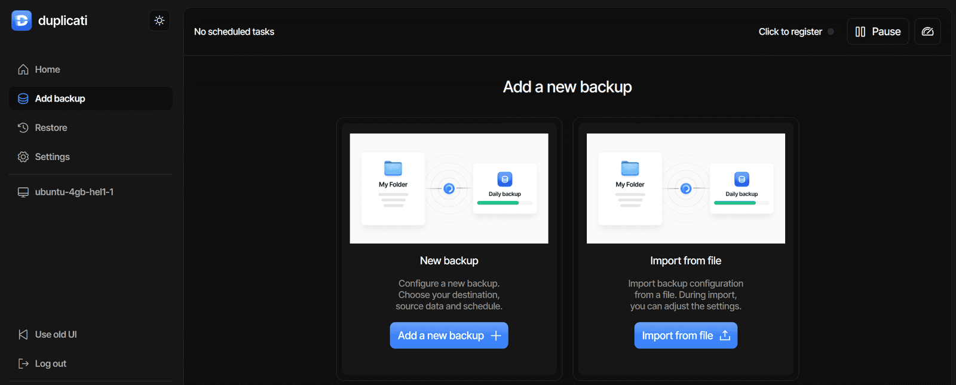Screen dimensions: 956x385
Task: Pause the backup scheduler
Action: pos(878,32)
